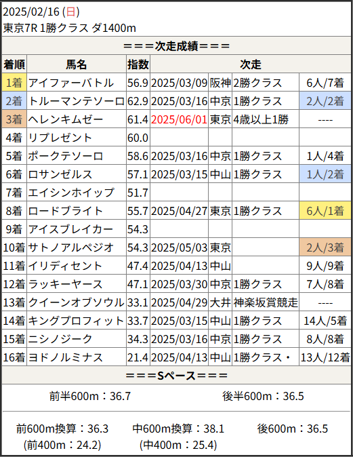Click the 馬名 column header
This screenshot has width=353, height=457.
click(77, 64)
